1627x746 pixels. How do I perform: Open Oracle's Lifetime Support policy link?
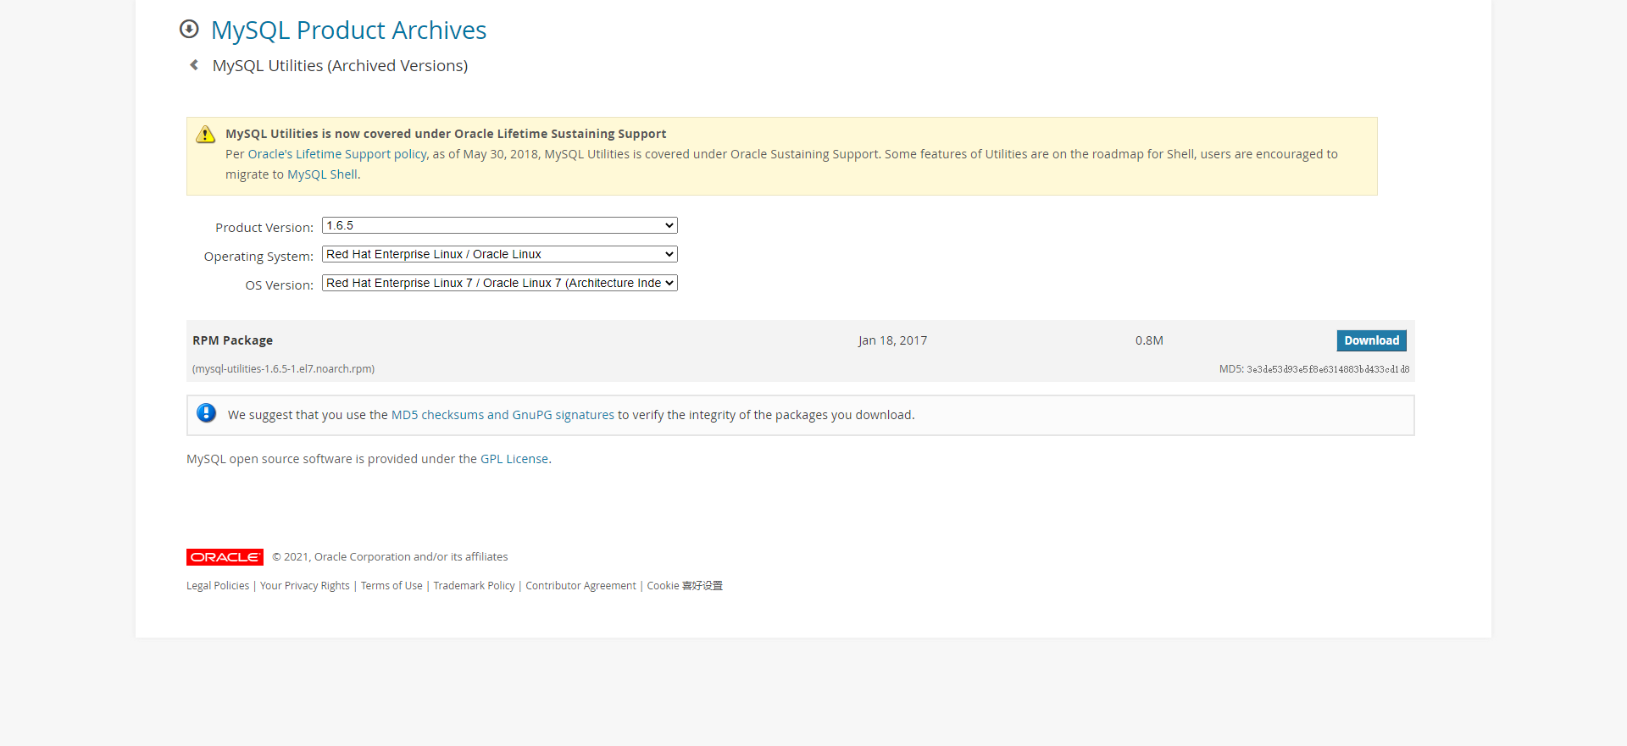337,154
